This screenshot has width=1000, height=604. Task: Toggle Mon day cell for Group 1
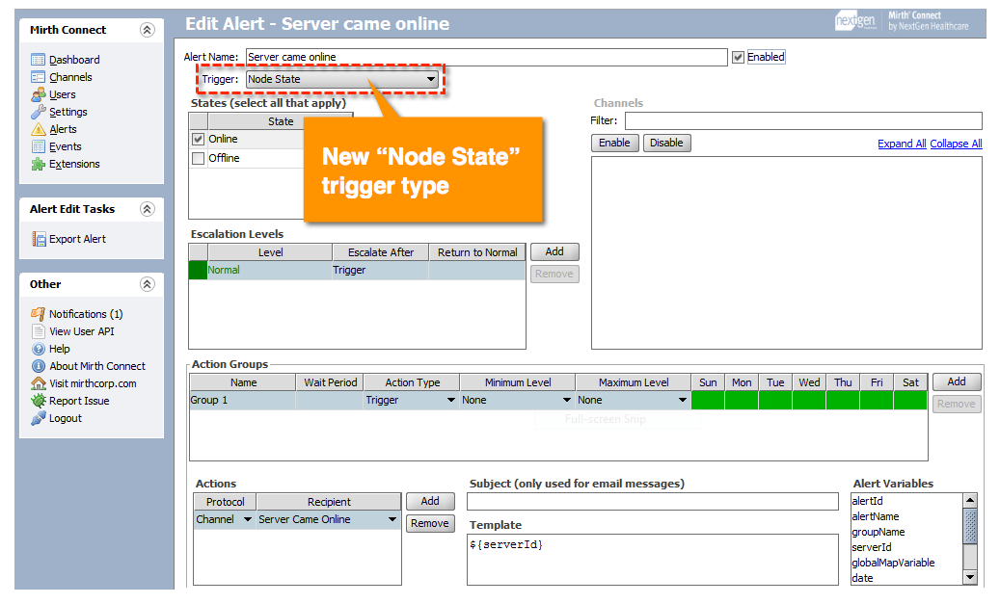coord(742,400)
